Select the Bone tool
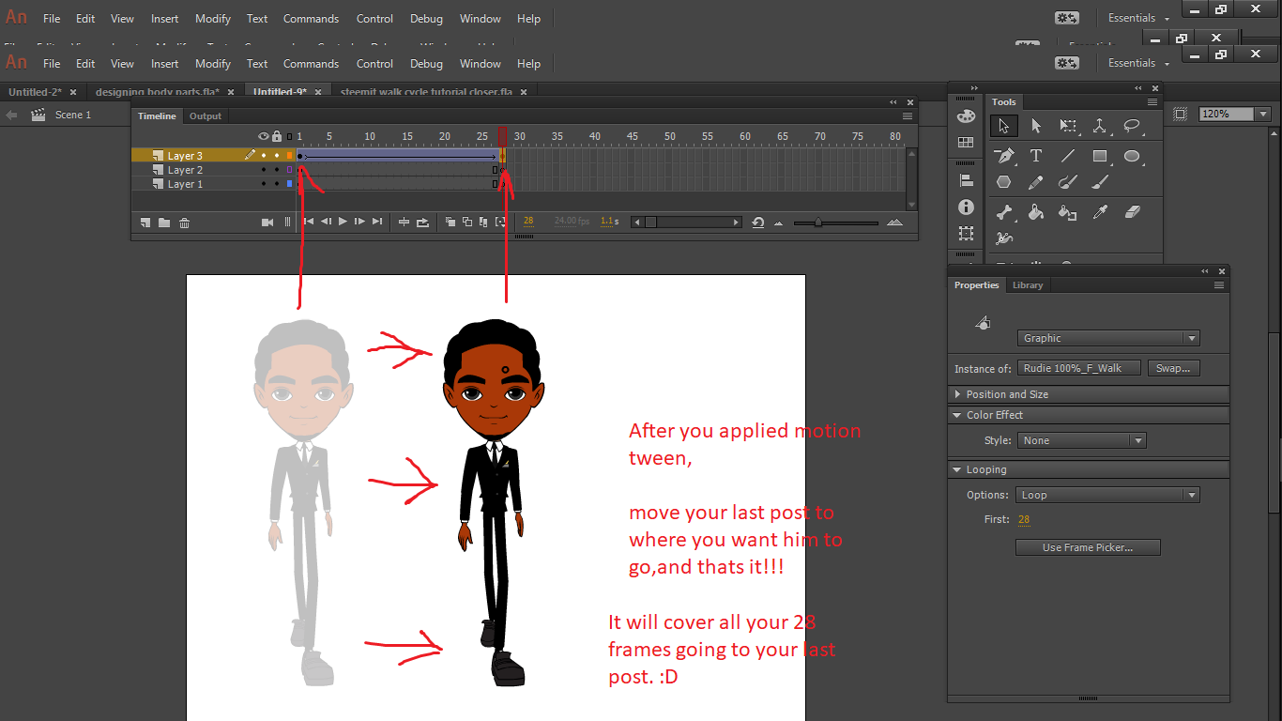This screenshot has height=721, width=1282. pos(1004,212)
